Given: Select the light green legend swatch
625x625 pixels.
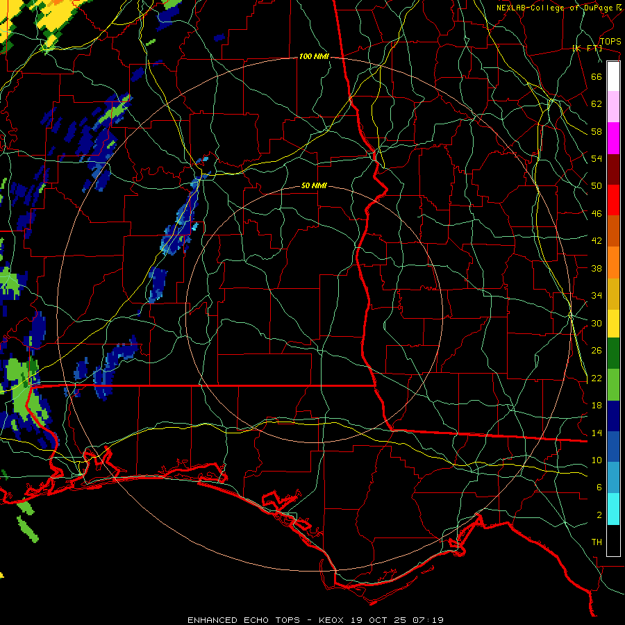Looking at the screenshot, I should point(613,385).
